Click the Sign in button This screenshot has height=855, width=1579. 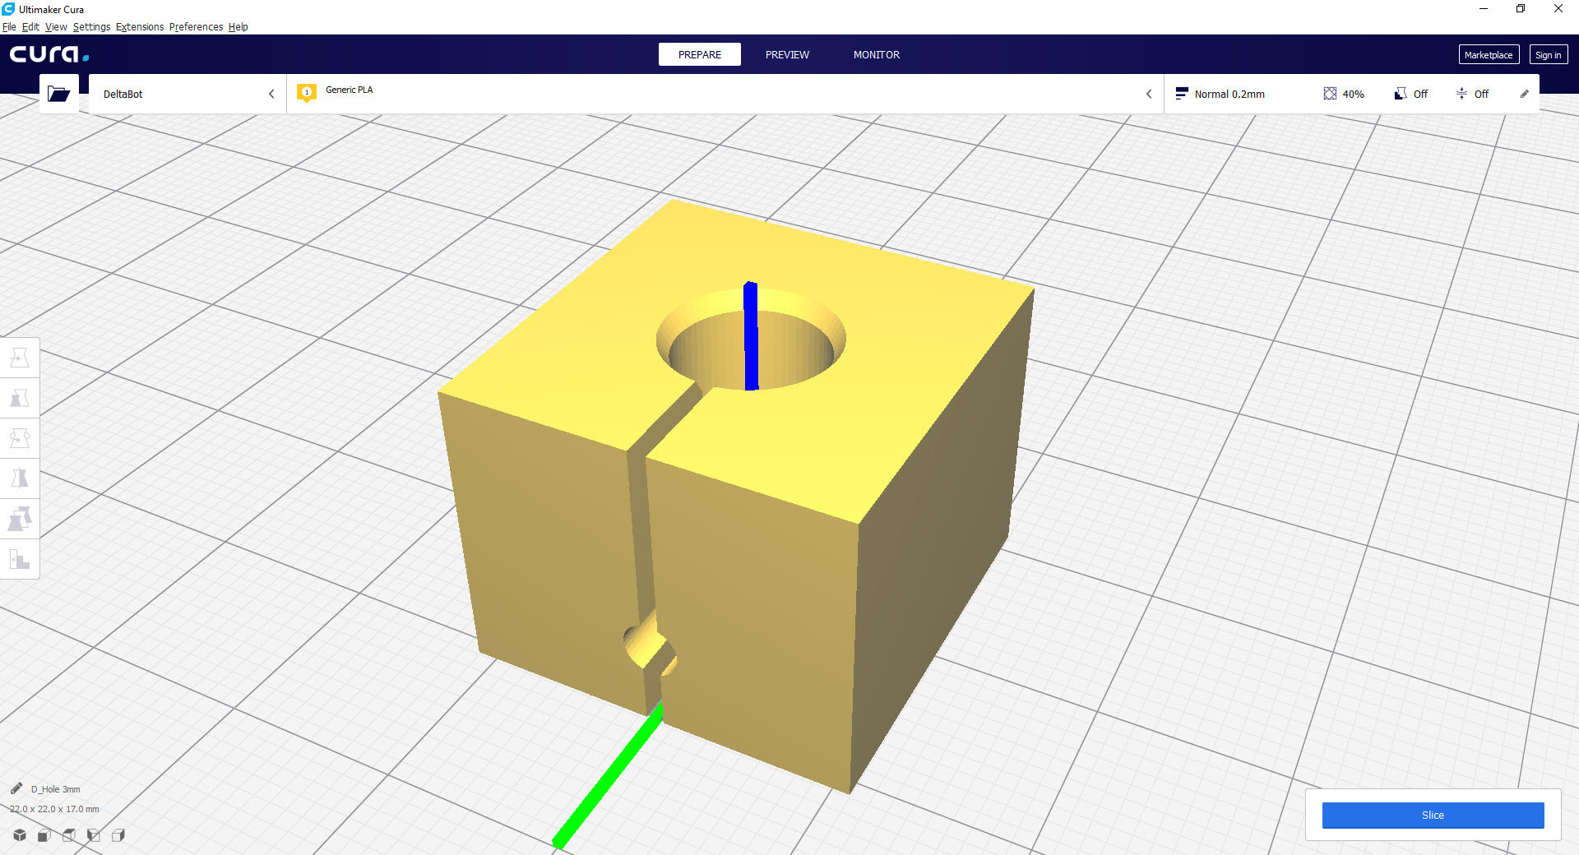click(1549, 55)
